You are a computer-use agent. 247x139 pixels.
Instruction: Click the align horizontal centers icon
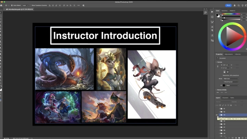pos(53,5)
